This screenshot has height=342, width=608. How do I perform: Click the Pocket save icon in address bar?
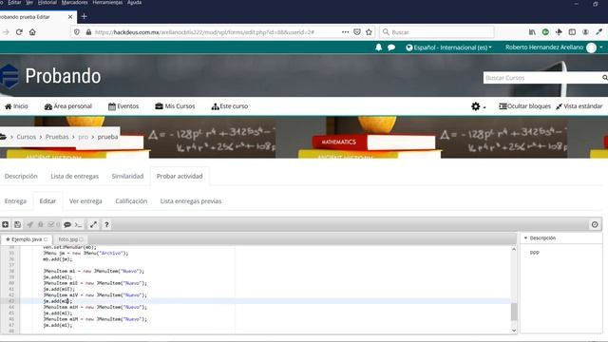point(357,32)
